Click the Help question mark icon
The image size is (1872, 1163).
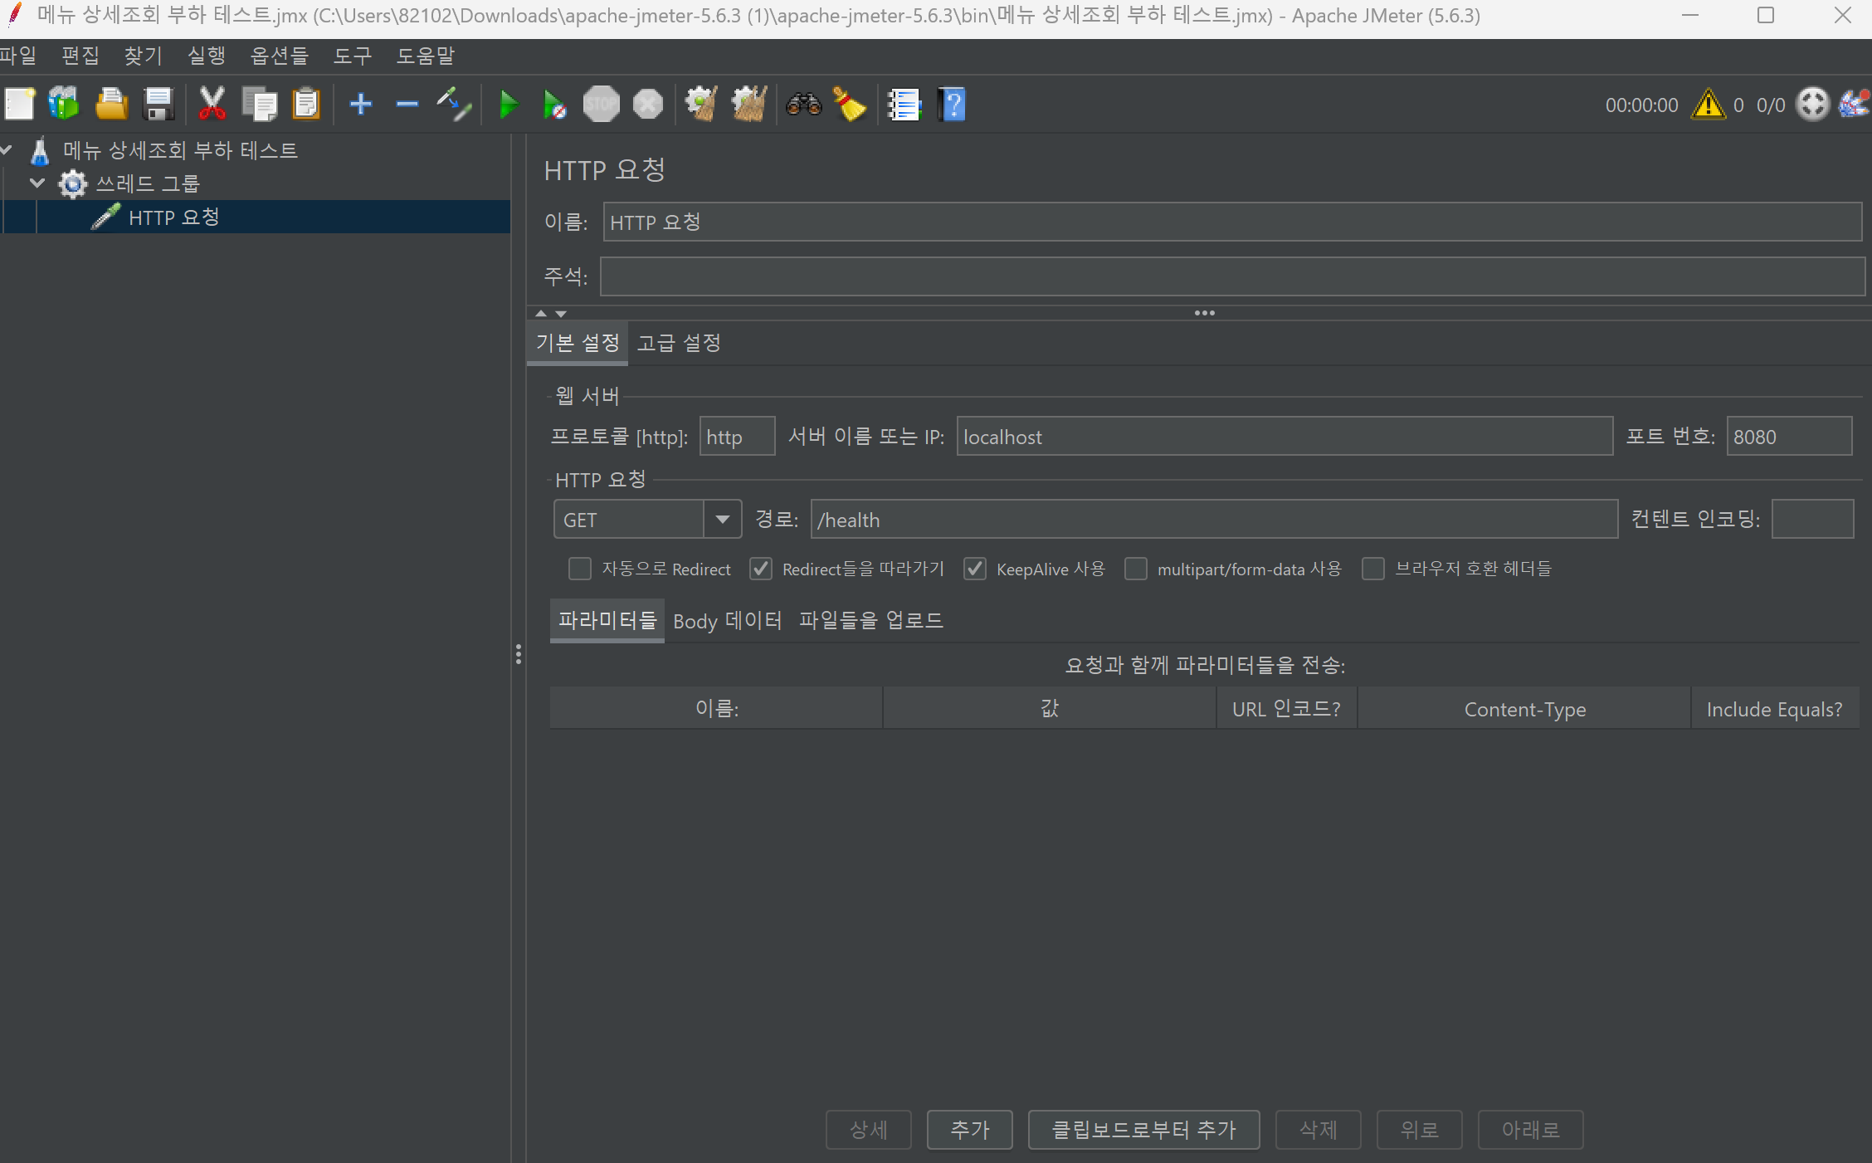pyautogui.click(x=952, y=105)
